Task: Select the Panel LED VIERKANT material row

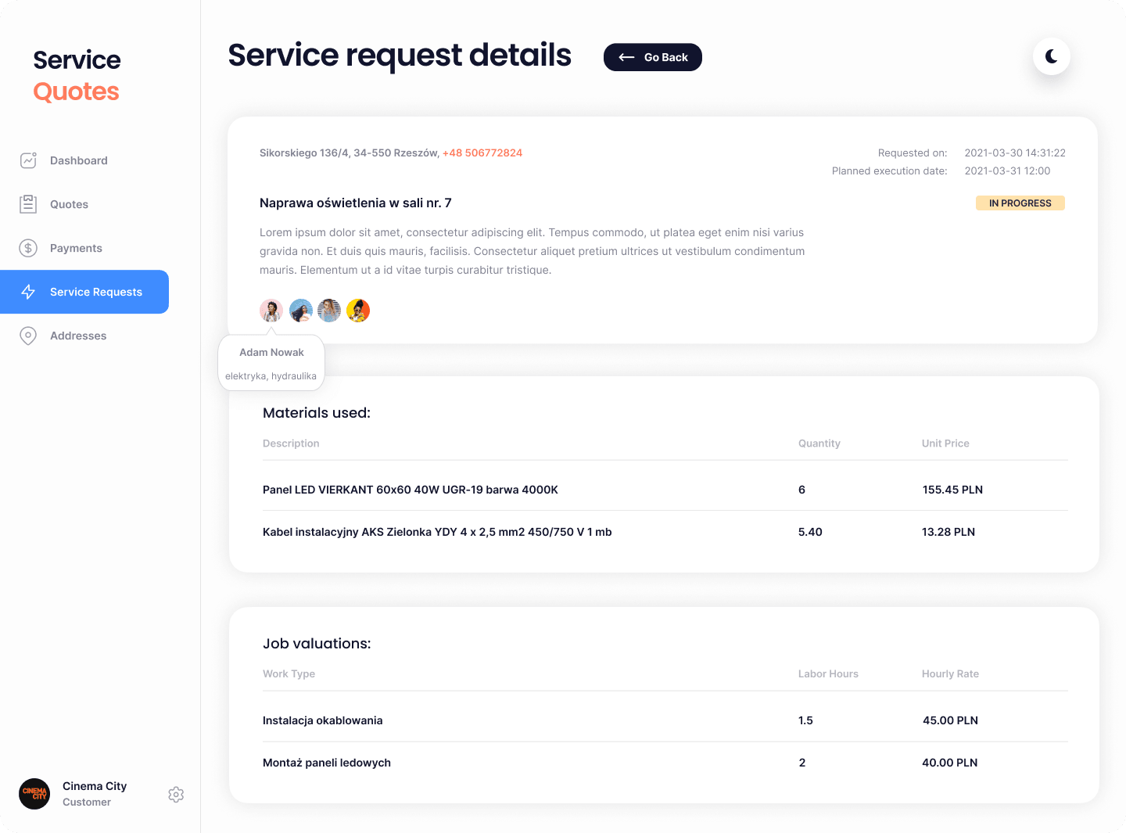Action: (x=410, y=490)
